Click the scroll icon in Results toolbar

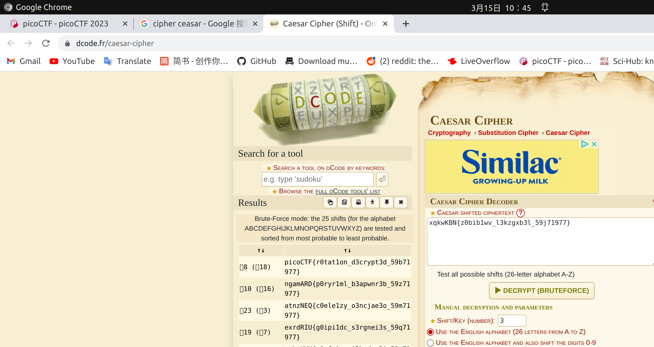[x=344, y=202]
